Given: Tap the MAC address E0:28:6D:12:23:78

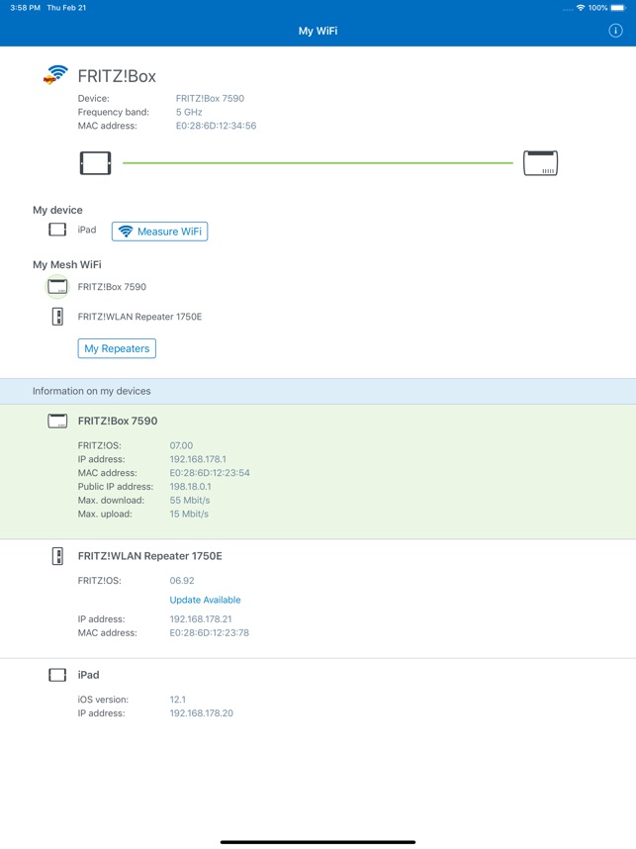Looking at the screenshot, I should point(210,633).
